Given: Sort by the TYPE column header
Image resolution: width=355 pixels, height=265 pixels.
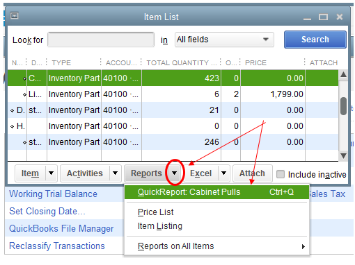Looking at the screenshot, I should (61, 62).
